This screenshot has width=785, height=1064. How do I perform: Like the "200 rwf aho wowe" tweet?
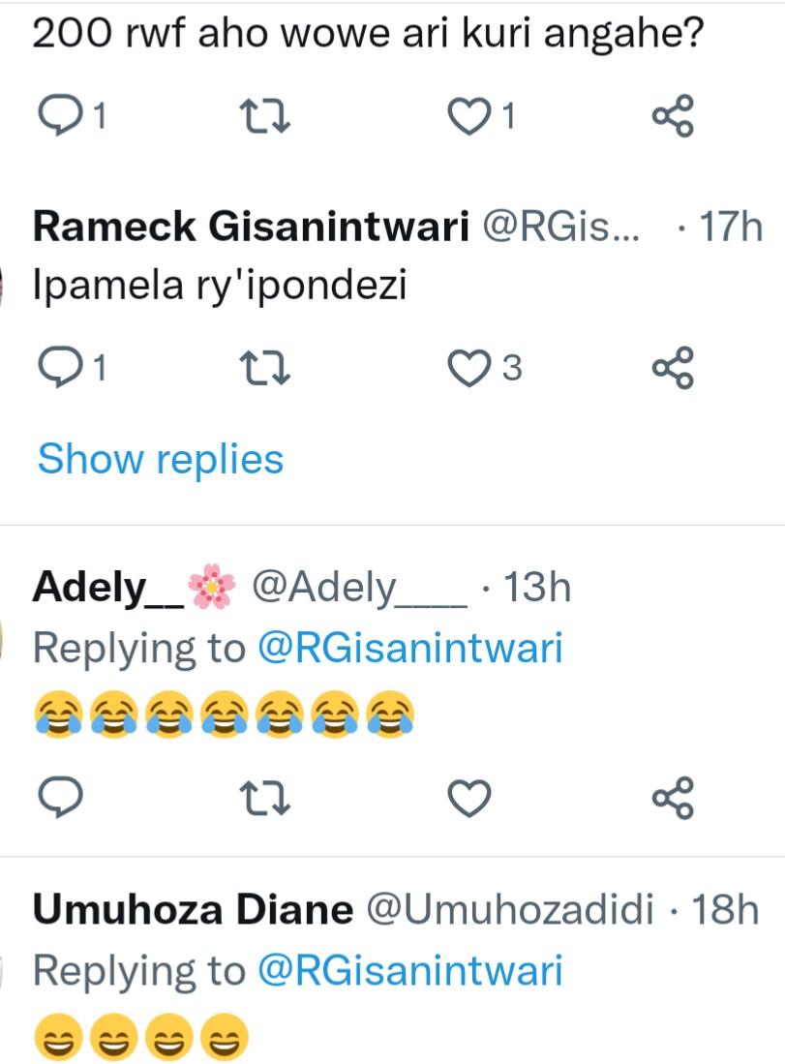pyautogui.click(x=469, y=117)
